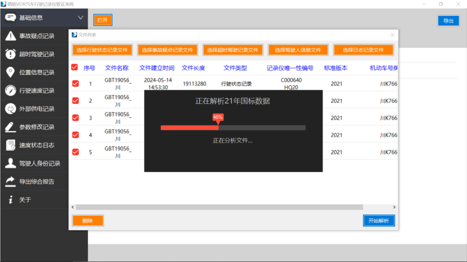Sort by 文件建立时间 column header

[157, 68]
